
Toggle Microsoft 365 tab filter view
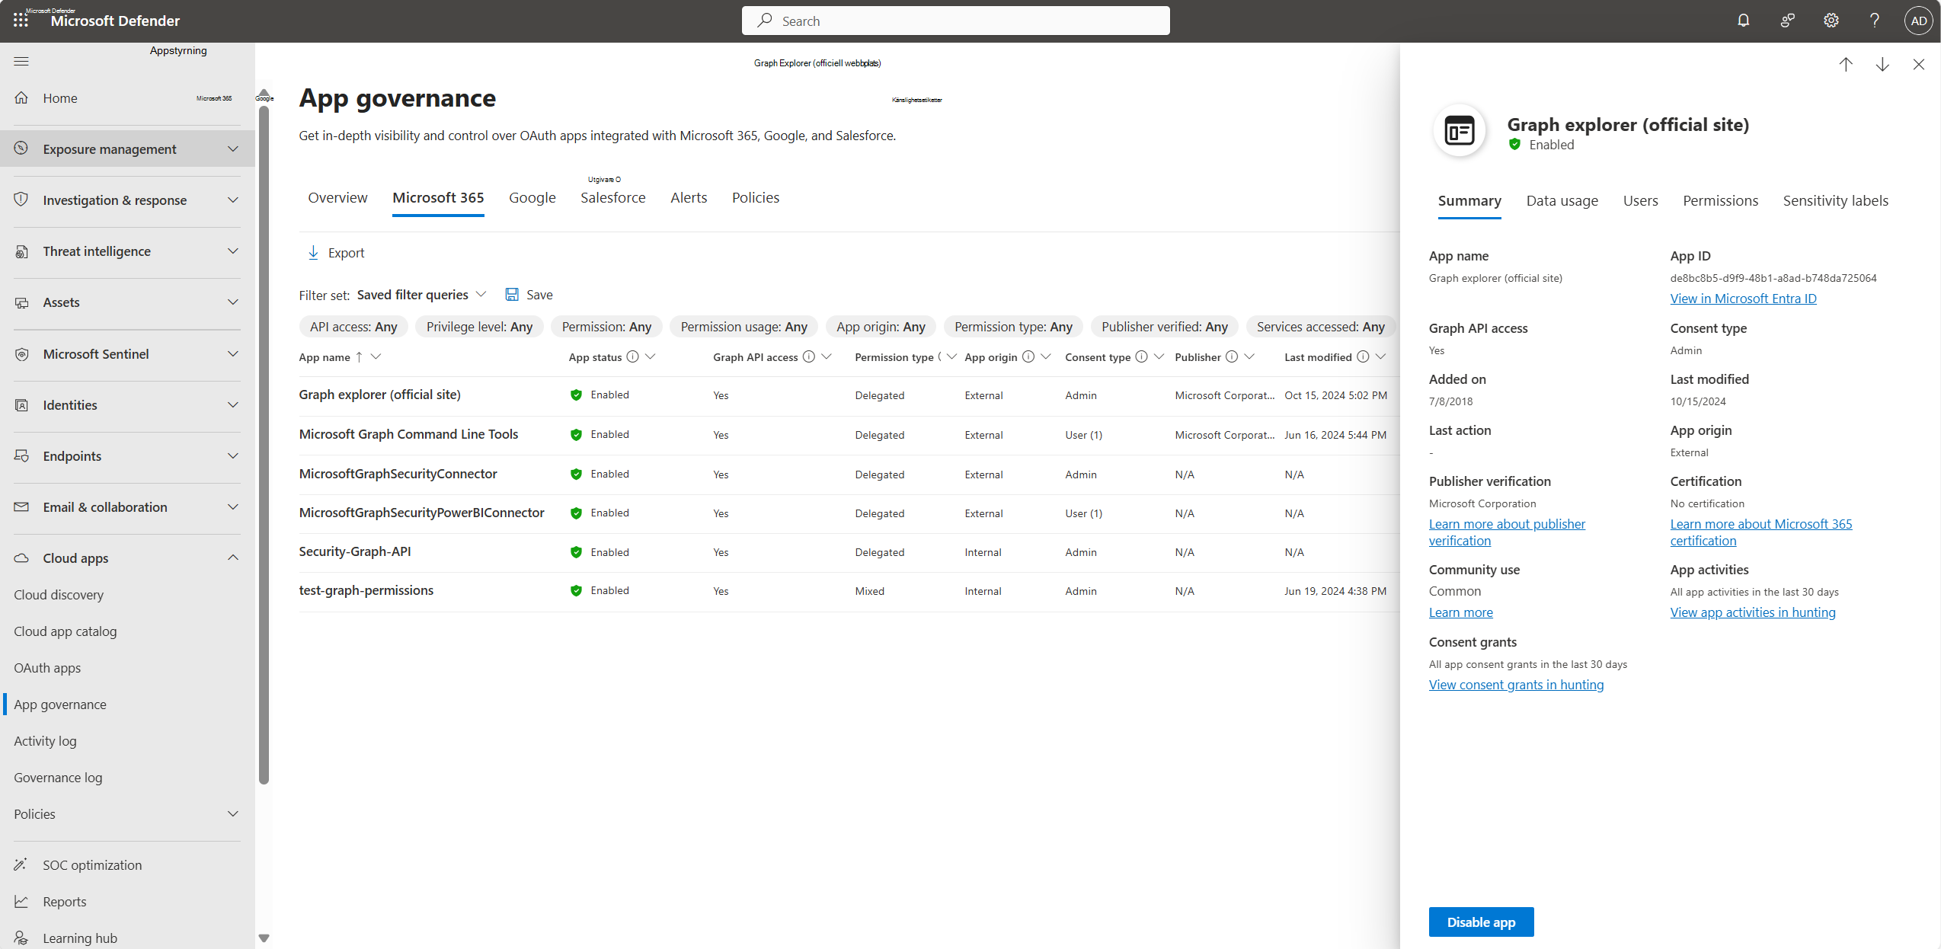437,197
